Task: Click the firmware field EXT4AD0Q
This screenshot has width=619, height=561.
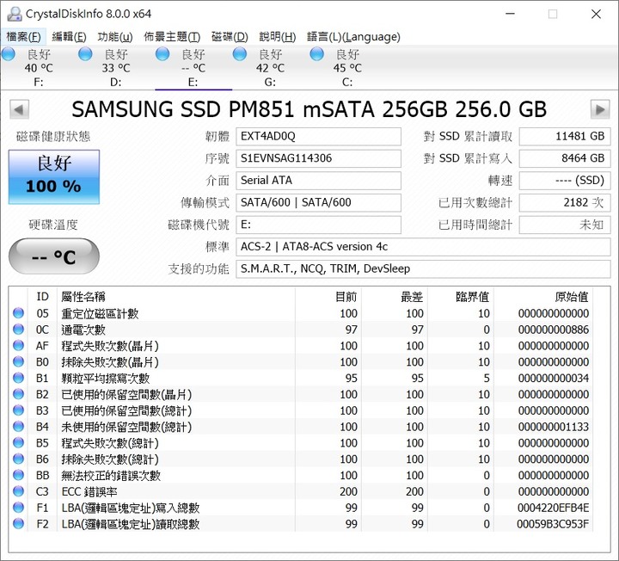Action: pos(318,136)
